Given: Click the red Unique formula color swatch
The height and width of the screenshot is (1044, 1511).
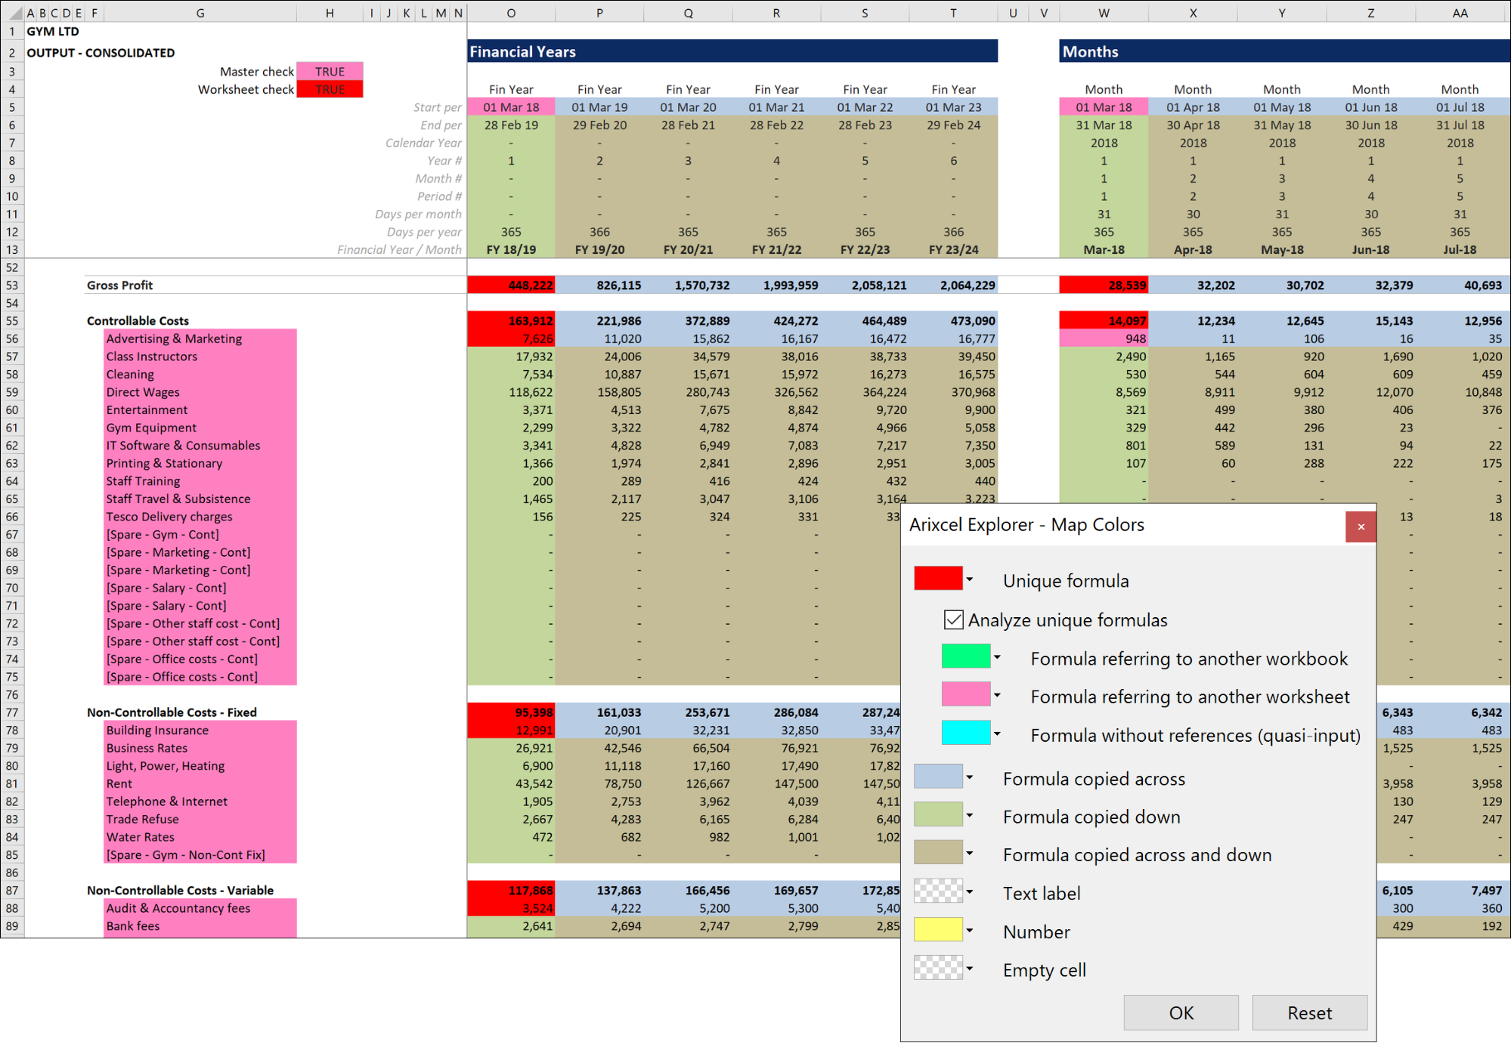Looking at the screenshot, I should pos(937,579).
